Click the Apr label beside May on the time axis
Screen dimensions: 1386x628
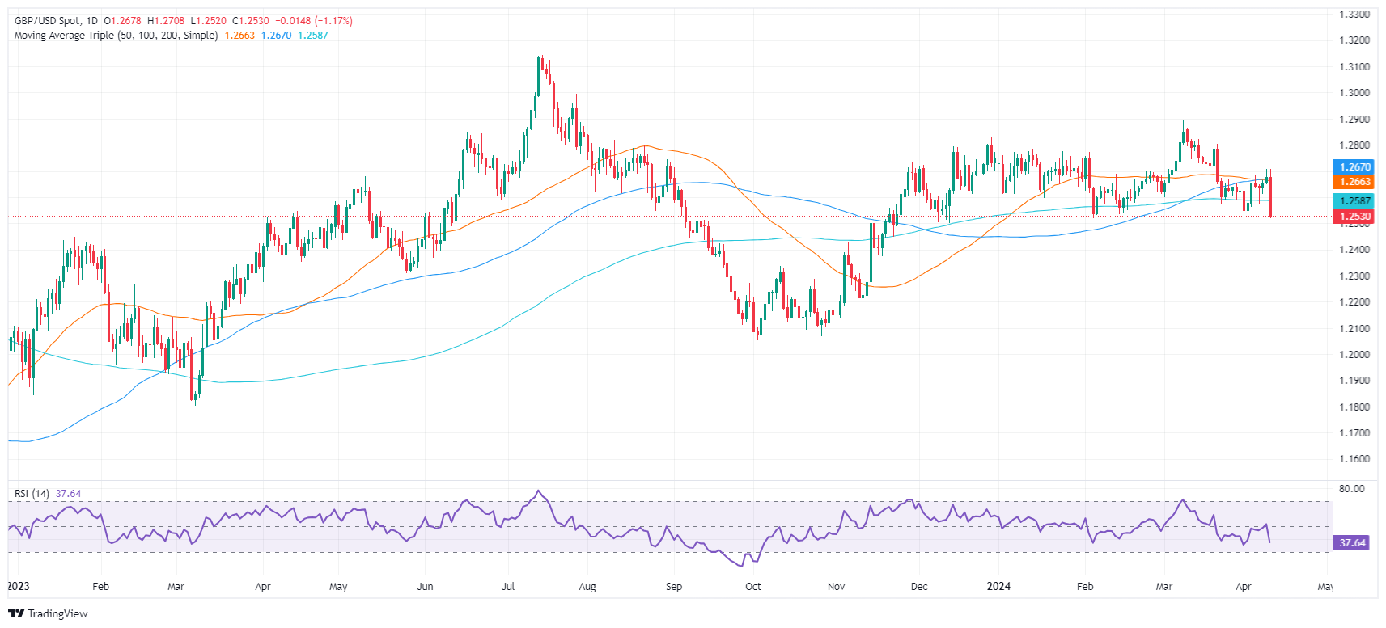(x=1244, y=587)
